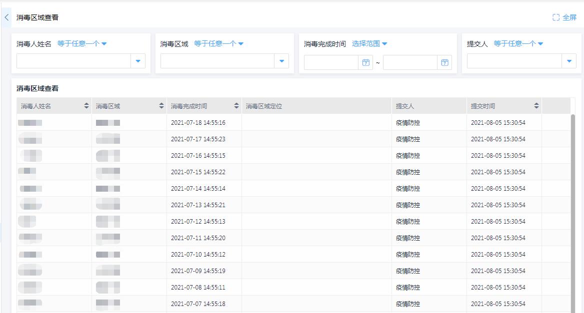
Task: Open the 消毒区域 value dropdown
Action: tap(281, 60)
